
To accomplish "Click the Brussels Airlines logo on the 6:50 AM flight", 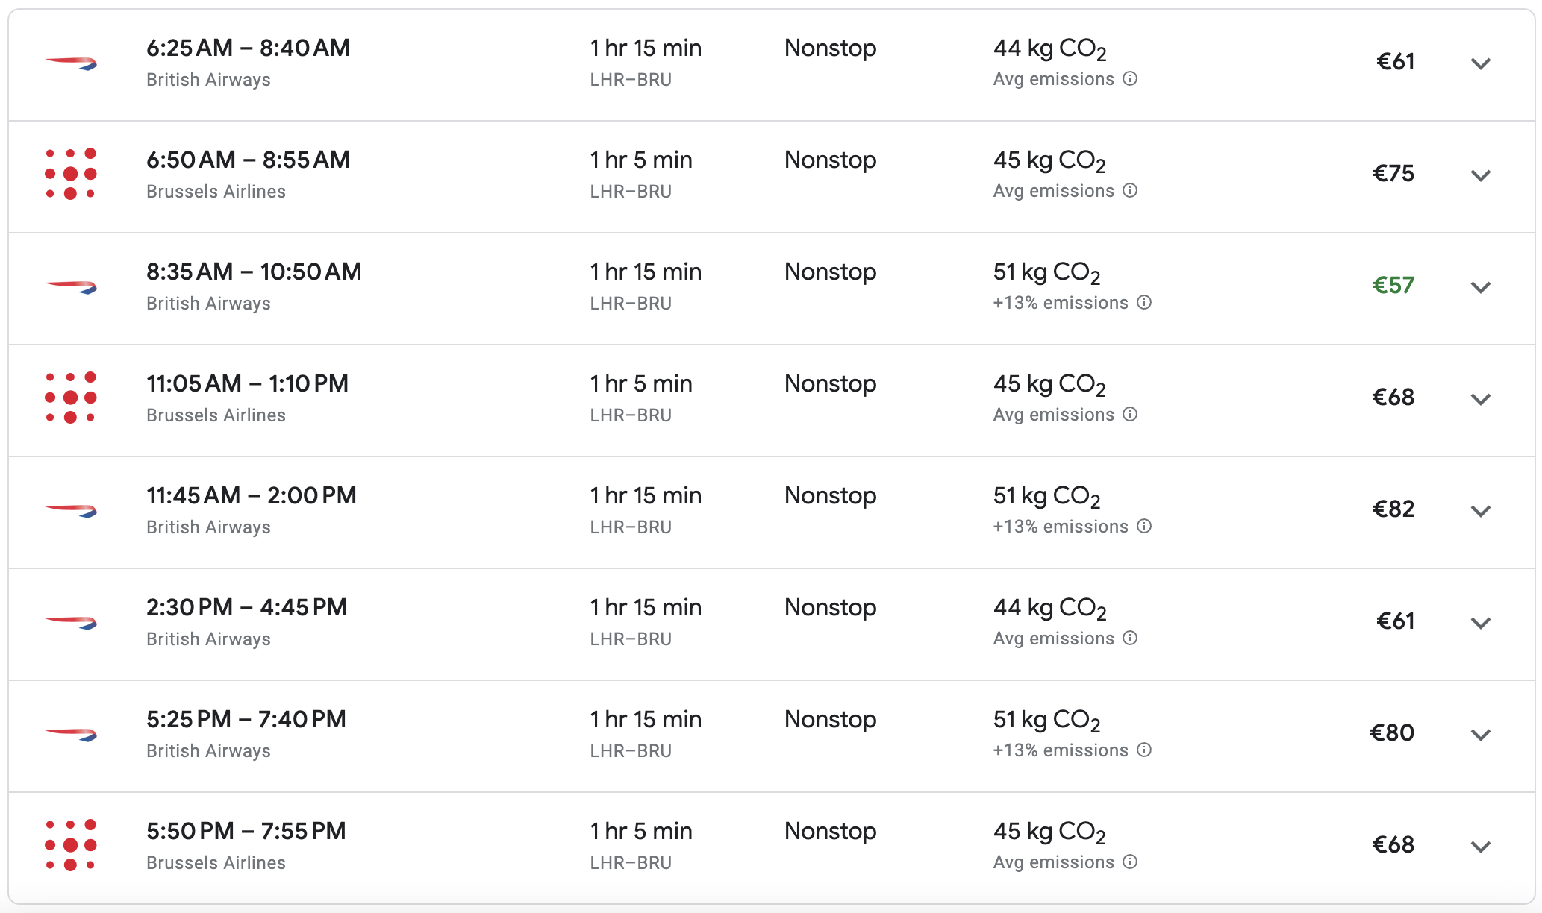I will 71,174.
